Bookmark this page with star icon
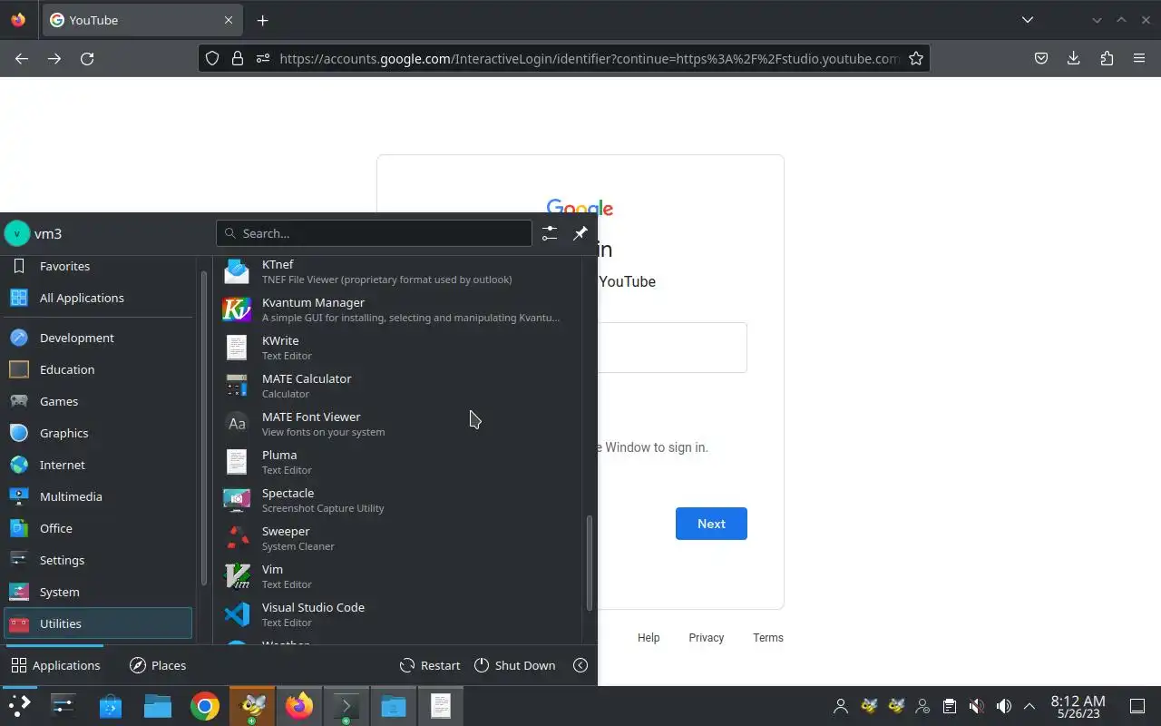This screenshot has width=1161, height=726. (916, 58)
